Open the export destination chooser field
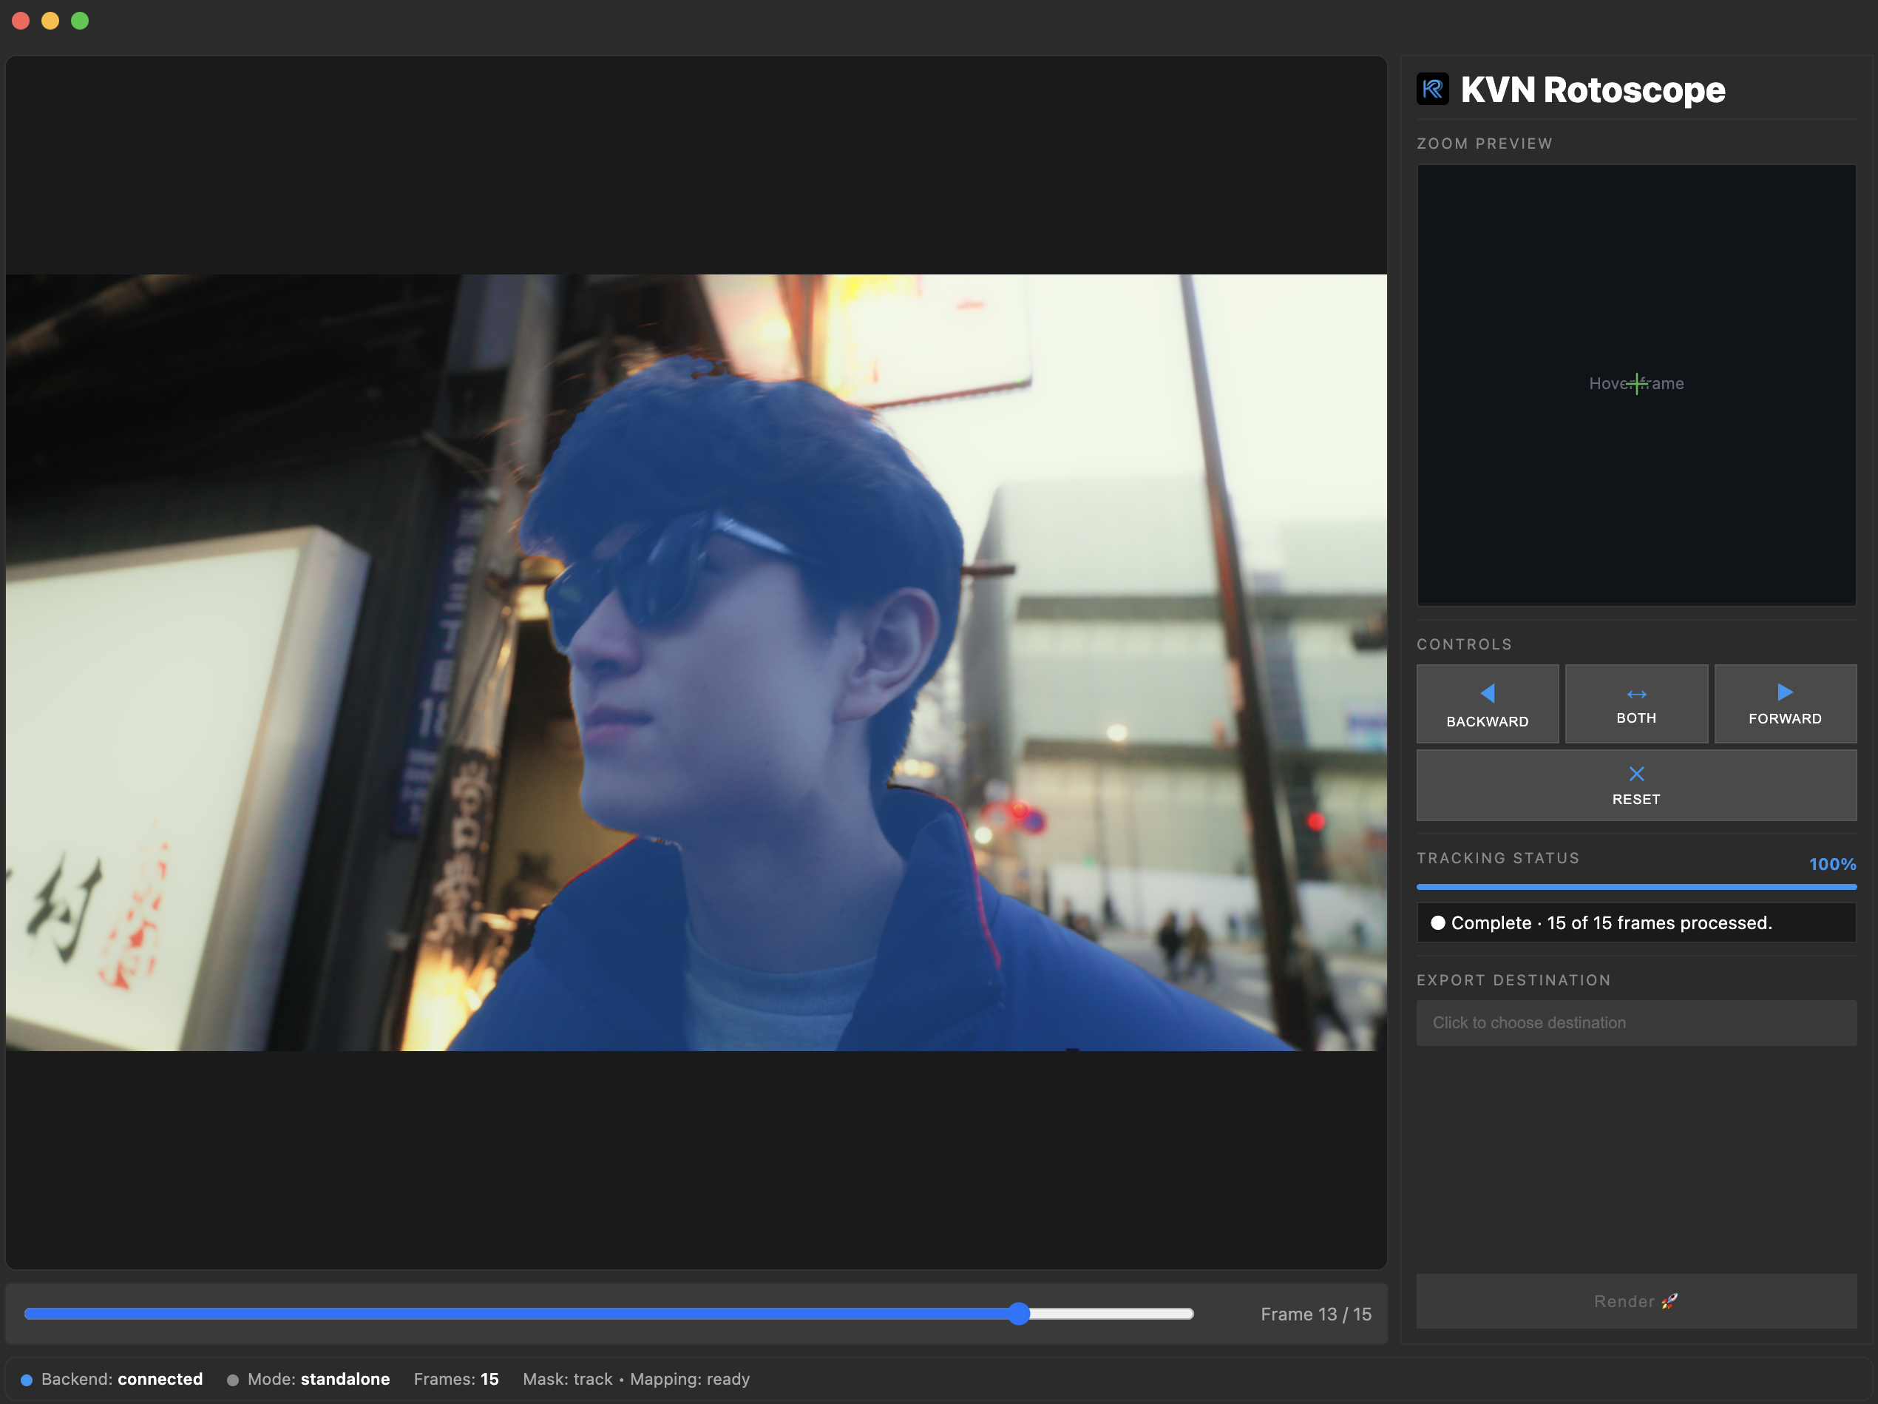1878x1404 pixels. (x=1635, y=1022)
